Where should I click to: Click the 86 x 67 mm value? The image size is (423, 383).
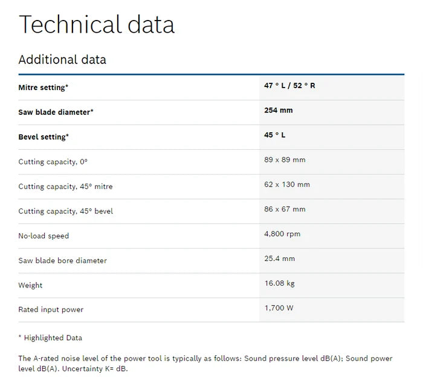285,209
